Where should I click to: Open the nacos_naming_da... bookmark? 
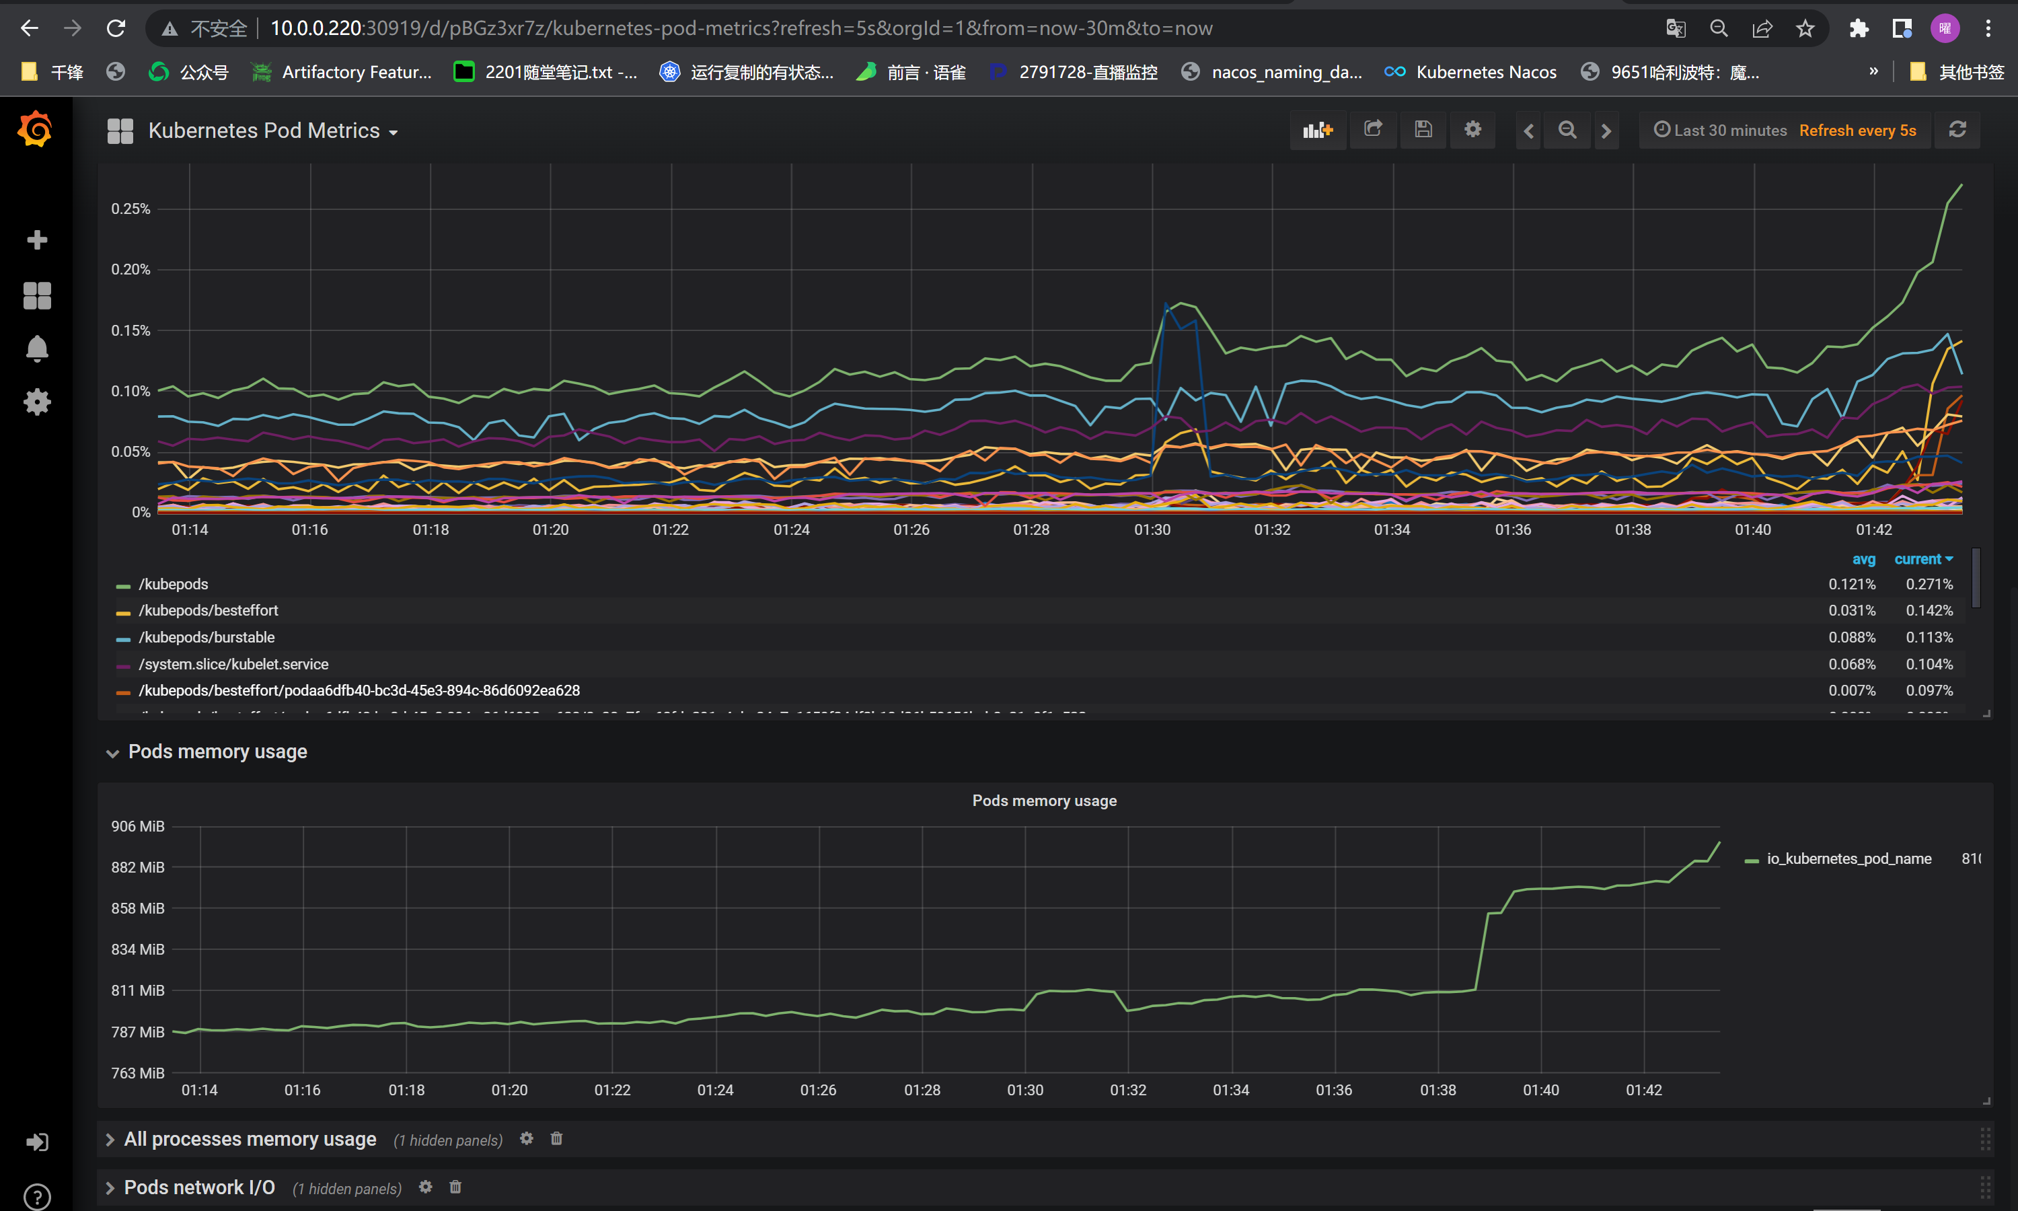pos(1273,72)
